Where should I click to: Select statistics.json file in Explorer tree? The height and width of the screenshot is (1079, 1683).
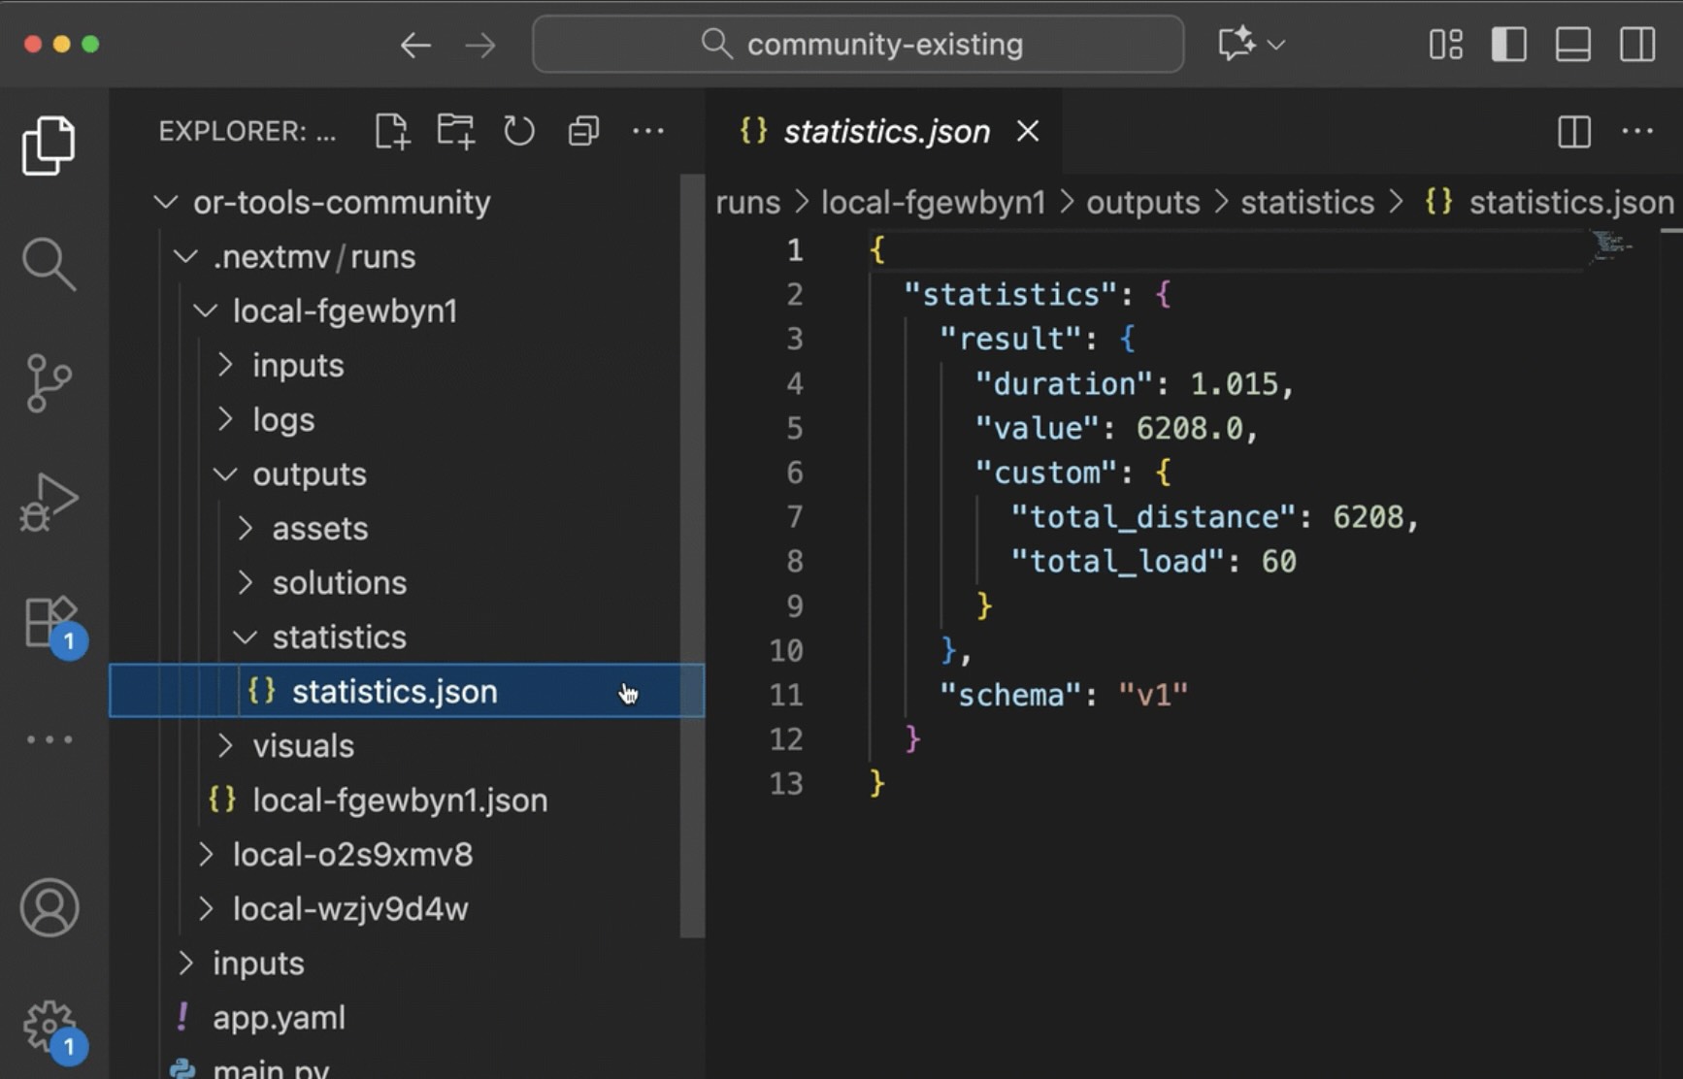pyautogui.click(x=407, y=691)
